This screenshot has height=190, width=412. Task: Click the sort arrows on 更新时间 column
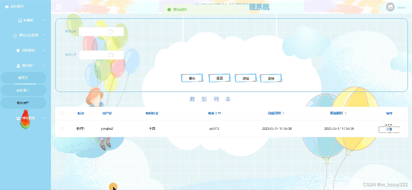346,113
